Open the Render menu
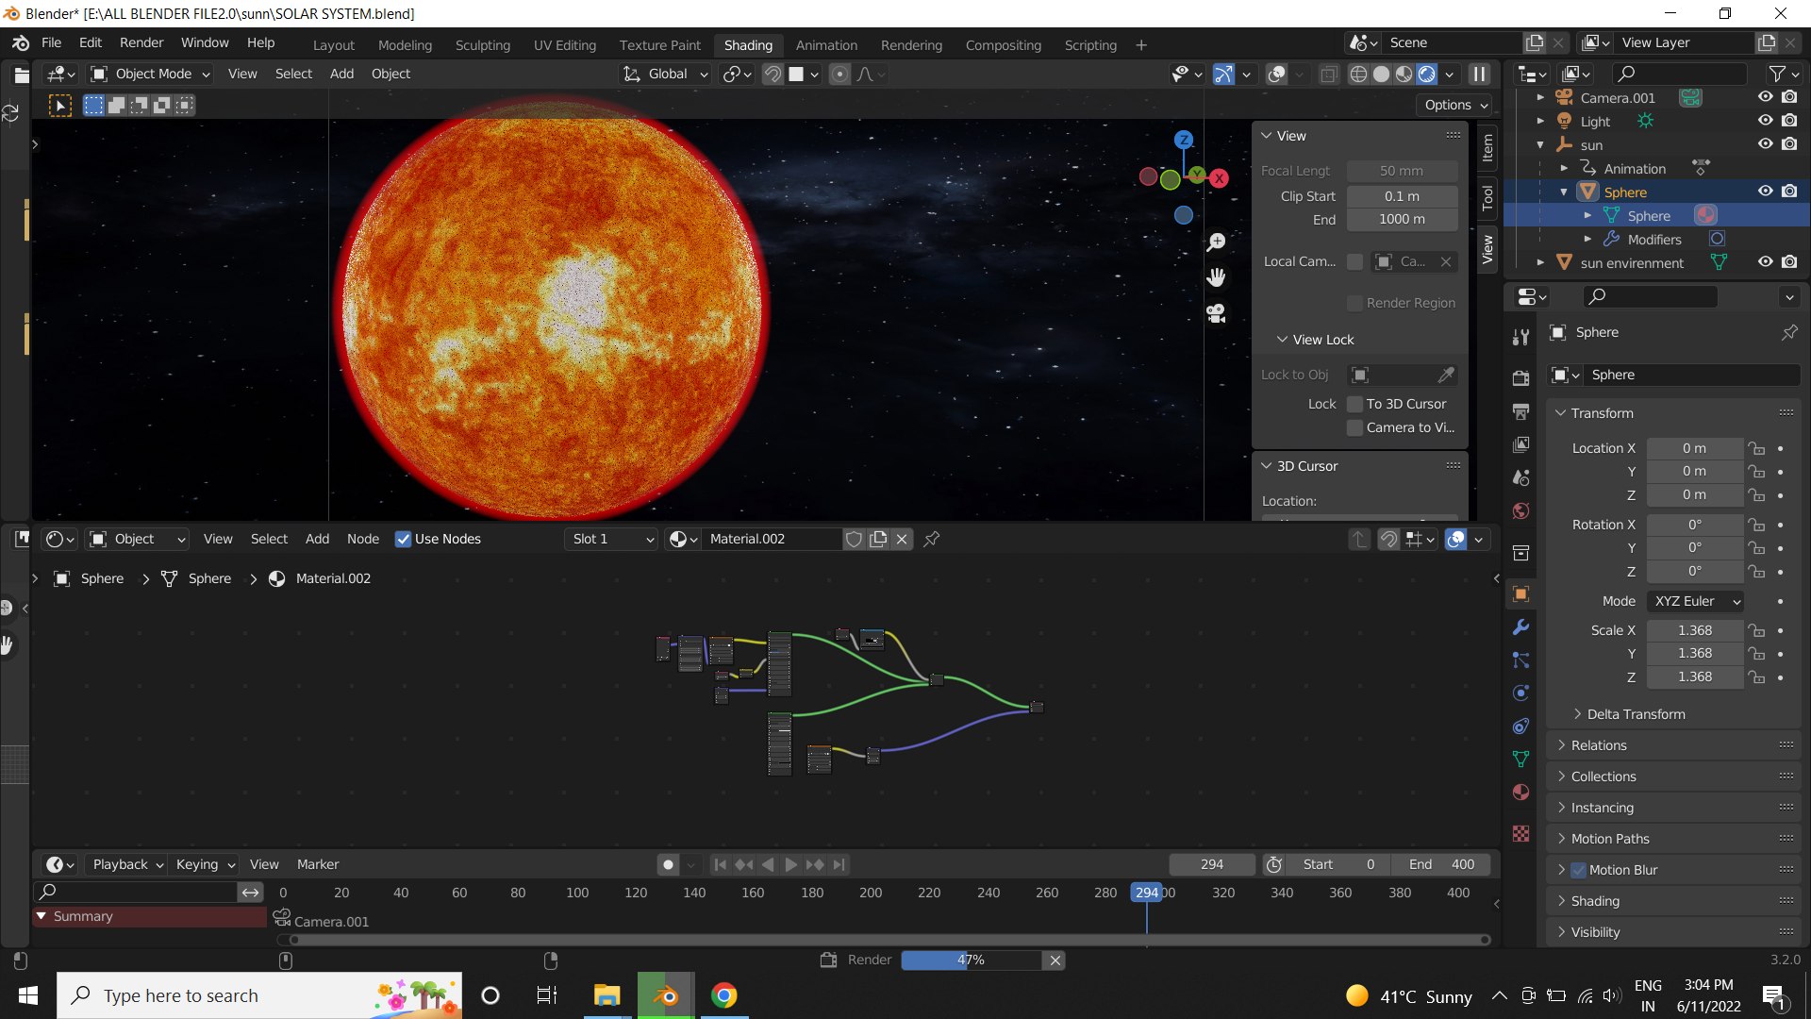Image resolution: width=1811 pixels, height=1019 pixels. [x=141, y=42]
